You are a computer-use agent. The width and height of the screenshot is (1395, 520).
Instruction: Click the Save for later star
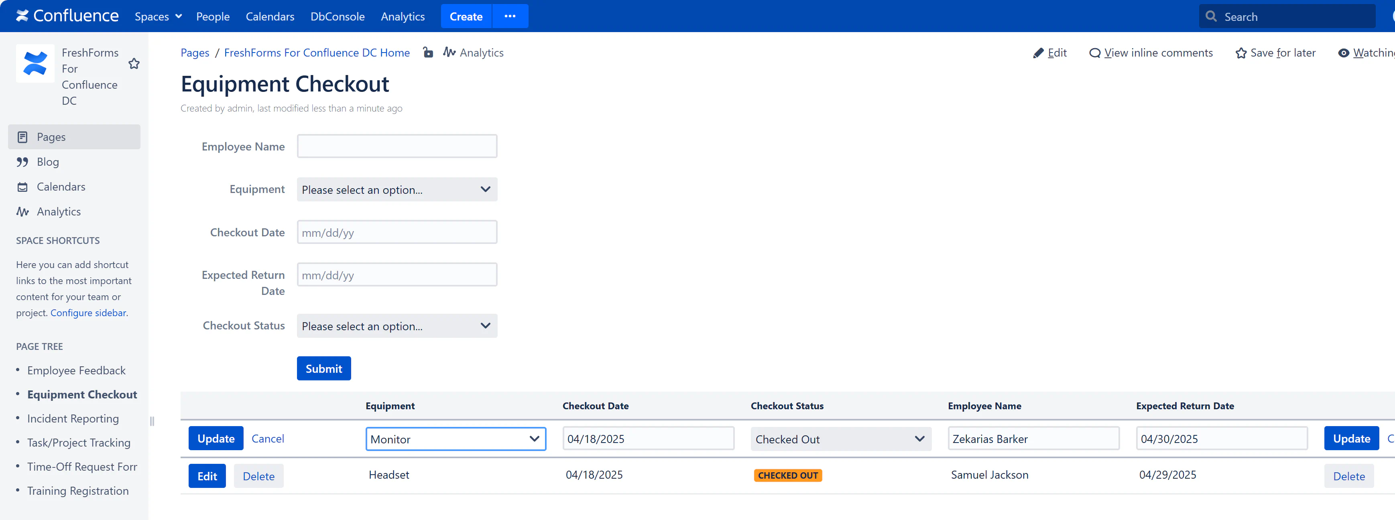[1240, 53]
